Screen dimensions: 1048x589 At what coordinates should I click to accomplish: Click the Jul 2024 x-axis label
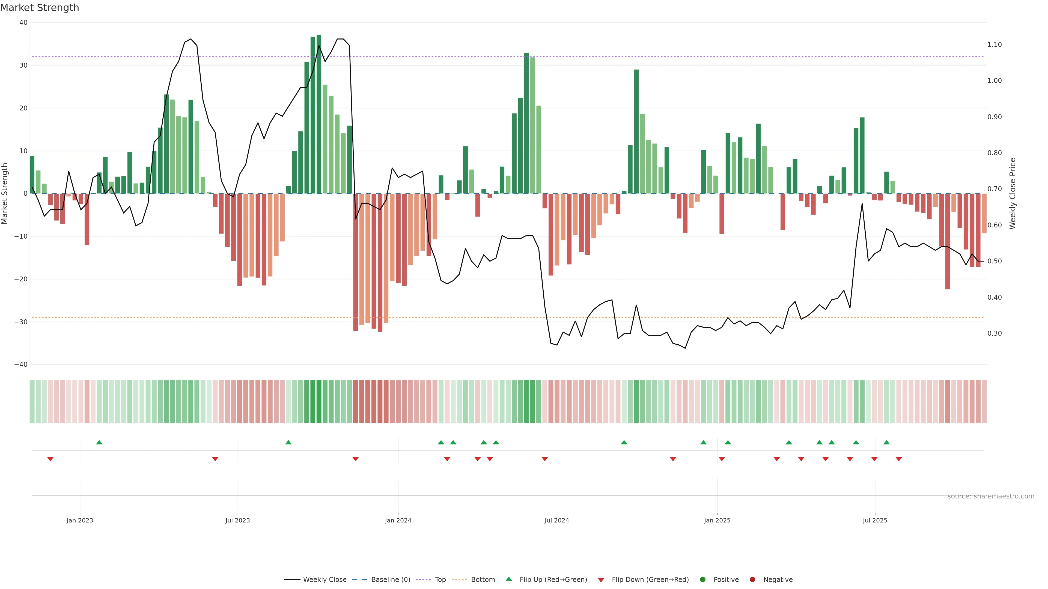pos(556,520)
